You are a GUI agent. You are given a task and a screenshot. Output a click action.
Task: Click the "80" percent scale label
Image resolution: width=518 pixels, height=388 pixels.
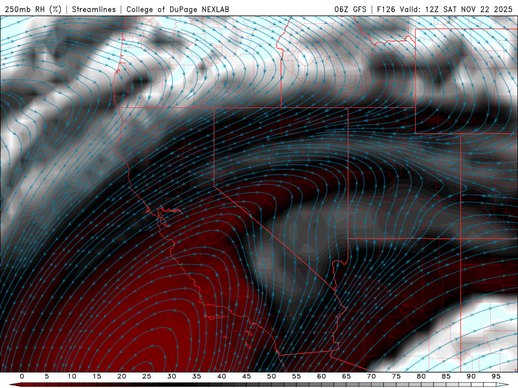[421, 376]
